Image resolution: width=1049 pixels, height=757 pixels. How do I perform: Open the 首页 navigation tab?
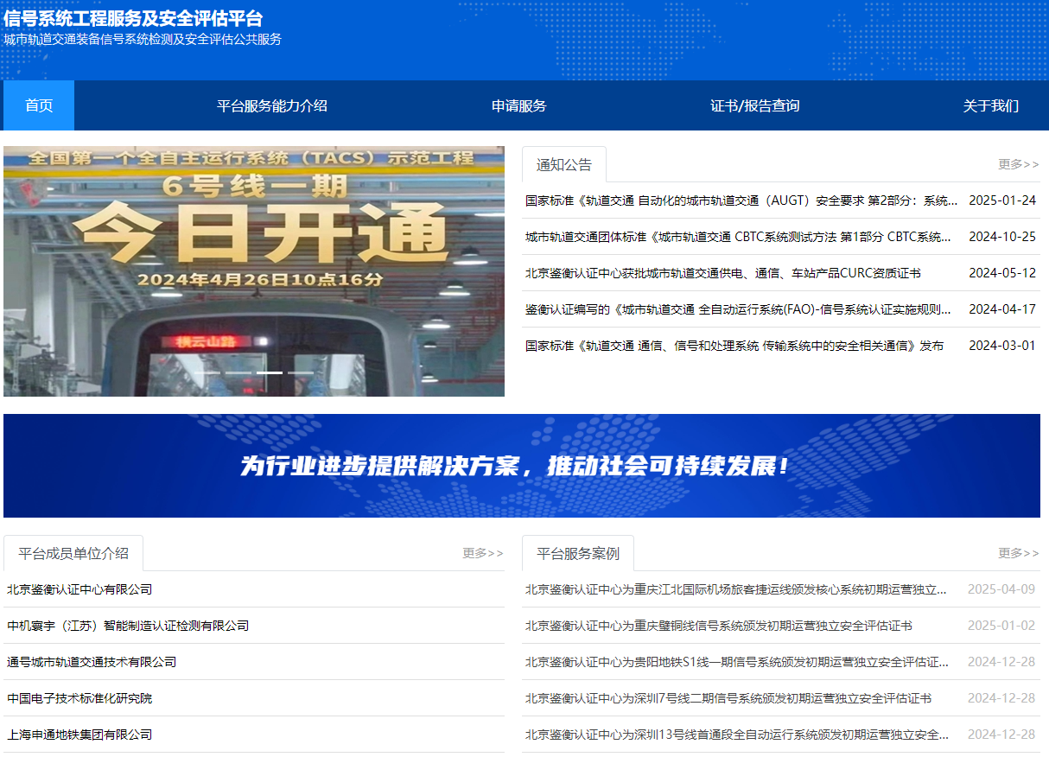39,105
